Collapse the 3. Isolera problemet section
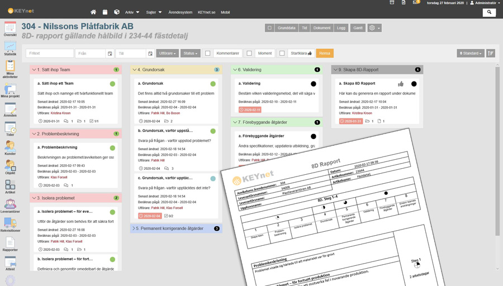The image size is (503, 286). coord(34,198)
